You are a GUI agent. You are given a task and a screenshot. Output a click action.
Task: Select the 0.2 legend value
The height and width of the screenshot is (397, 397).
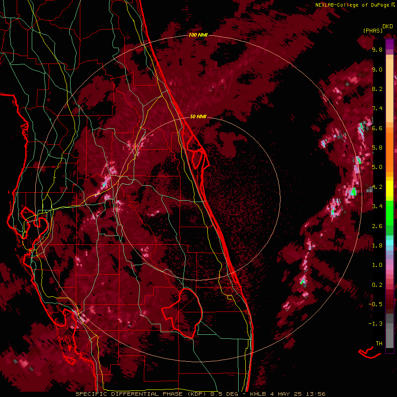click(x=377, y=285)
